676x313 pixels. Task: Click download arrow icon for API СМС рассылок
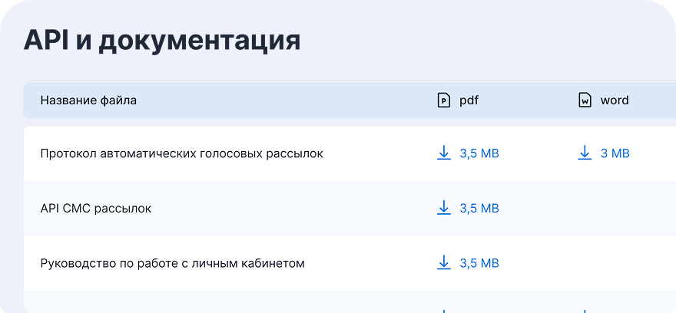click(x=443, y=208)
